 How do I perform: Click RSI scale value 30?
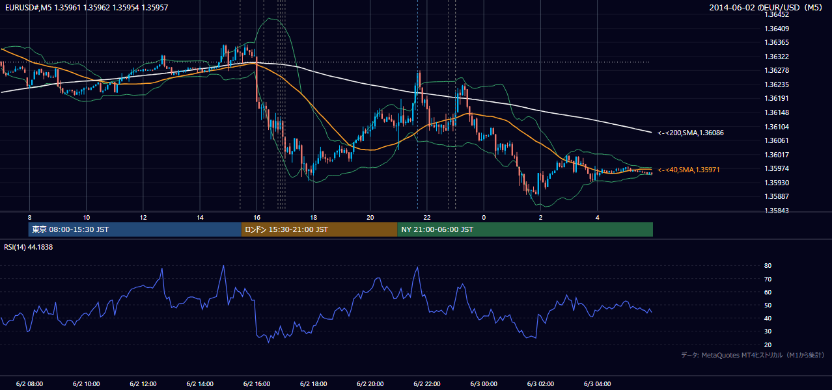[x=768, y=331]
